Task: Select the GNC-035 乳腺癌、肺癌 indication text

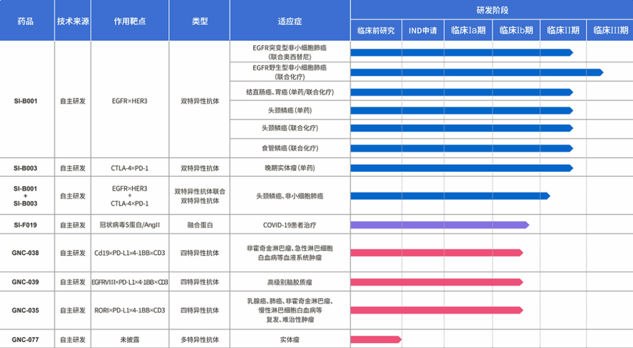Action: click(x=290, y=311)
